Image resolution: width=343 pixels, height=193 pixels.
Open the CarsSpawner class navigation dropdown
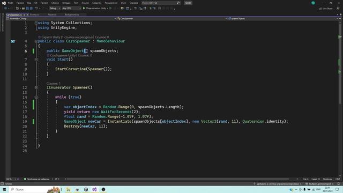pos(171,19)
